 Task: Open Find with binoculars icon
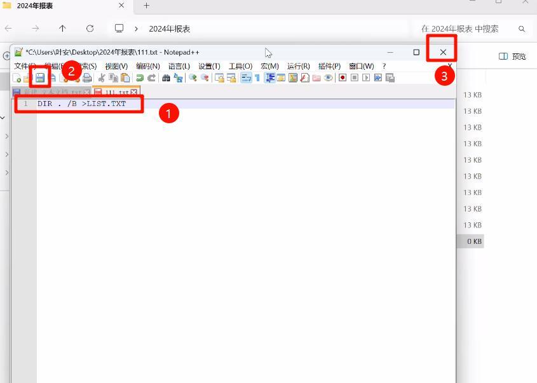point(166,78)
